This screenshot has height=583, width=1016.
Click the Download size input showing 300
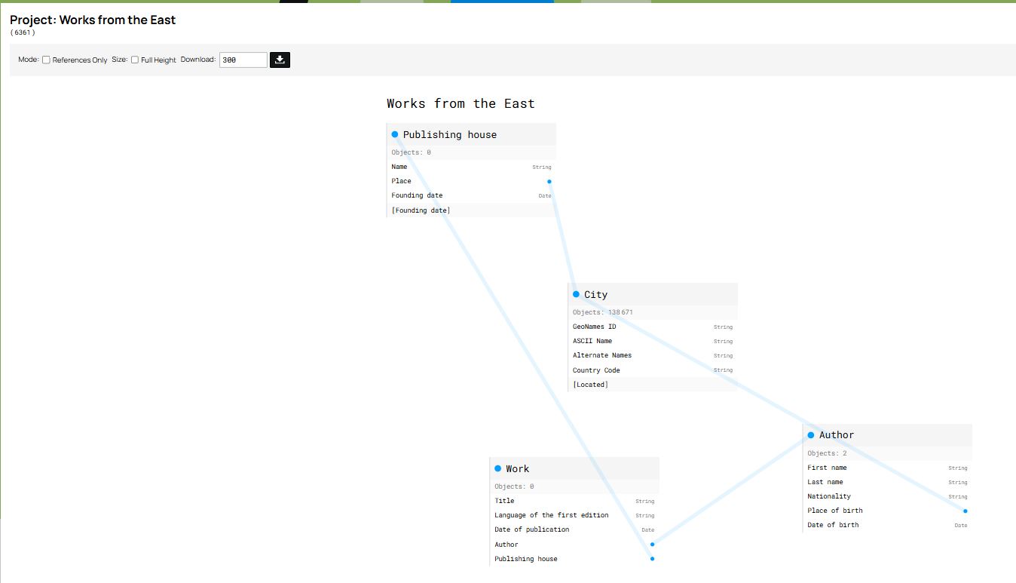click(x=243, y=59)
